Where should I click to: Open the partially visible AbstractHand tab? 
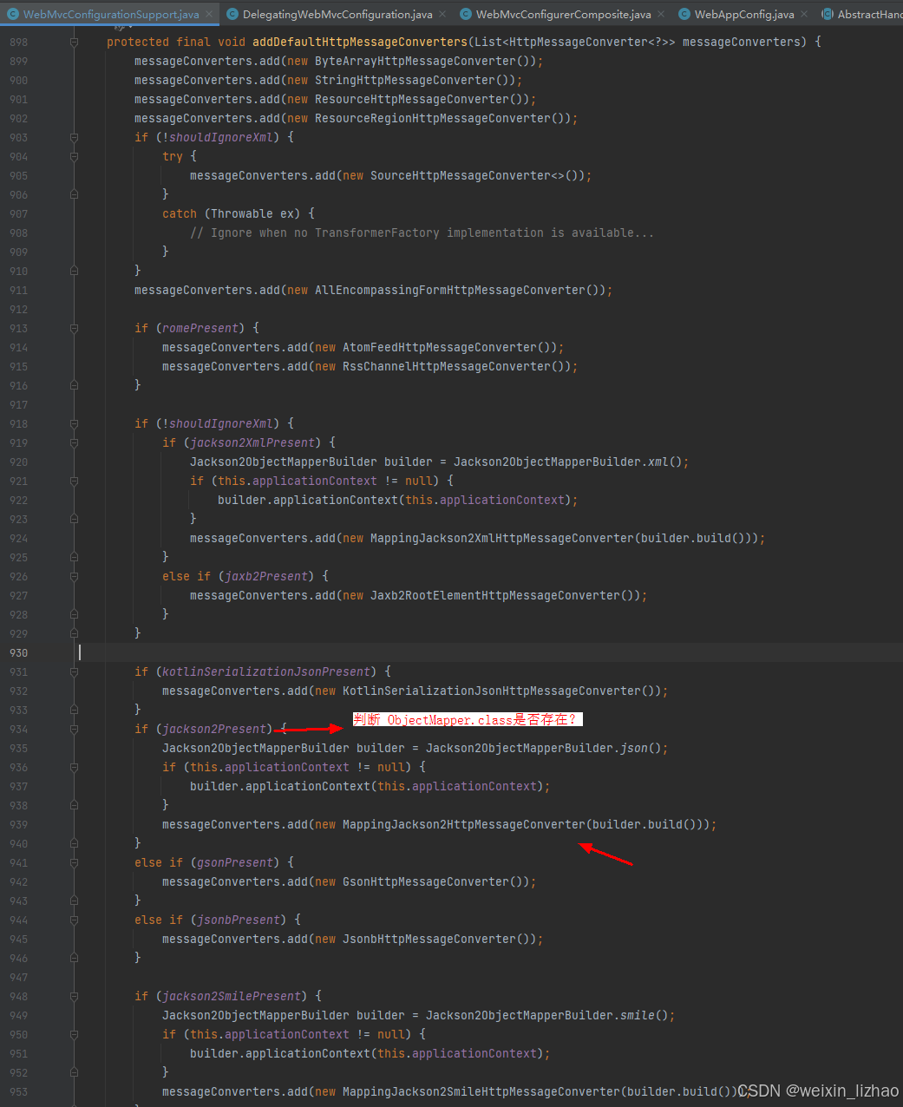point(870,14)
